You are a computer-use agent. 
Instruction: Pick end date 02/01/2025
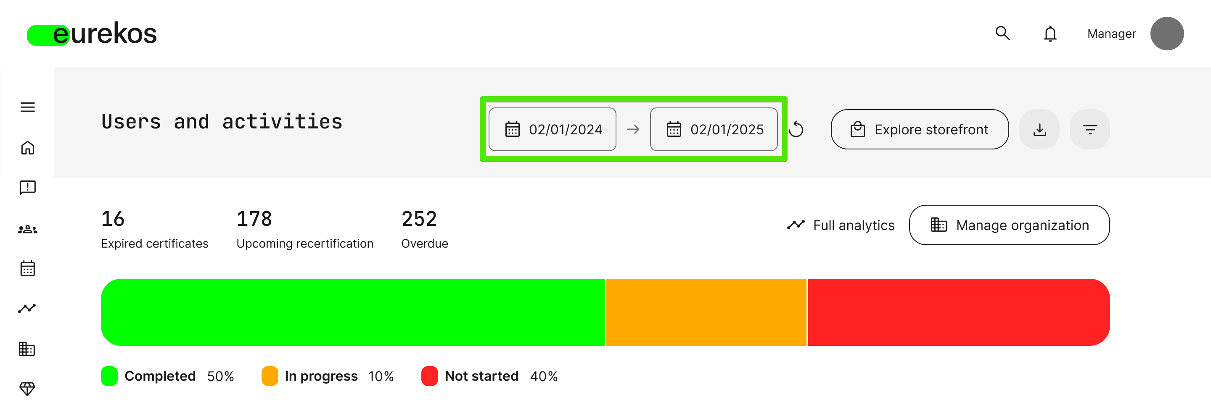point(714,130)
